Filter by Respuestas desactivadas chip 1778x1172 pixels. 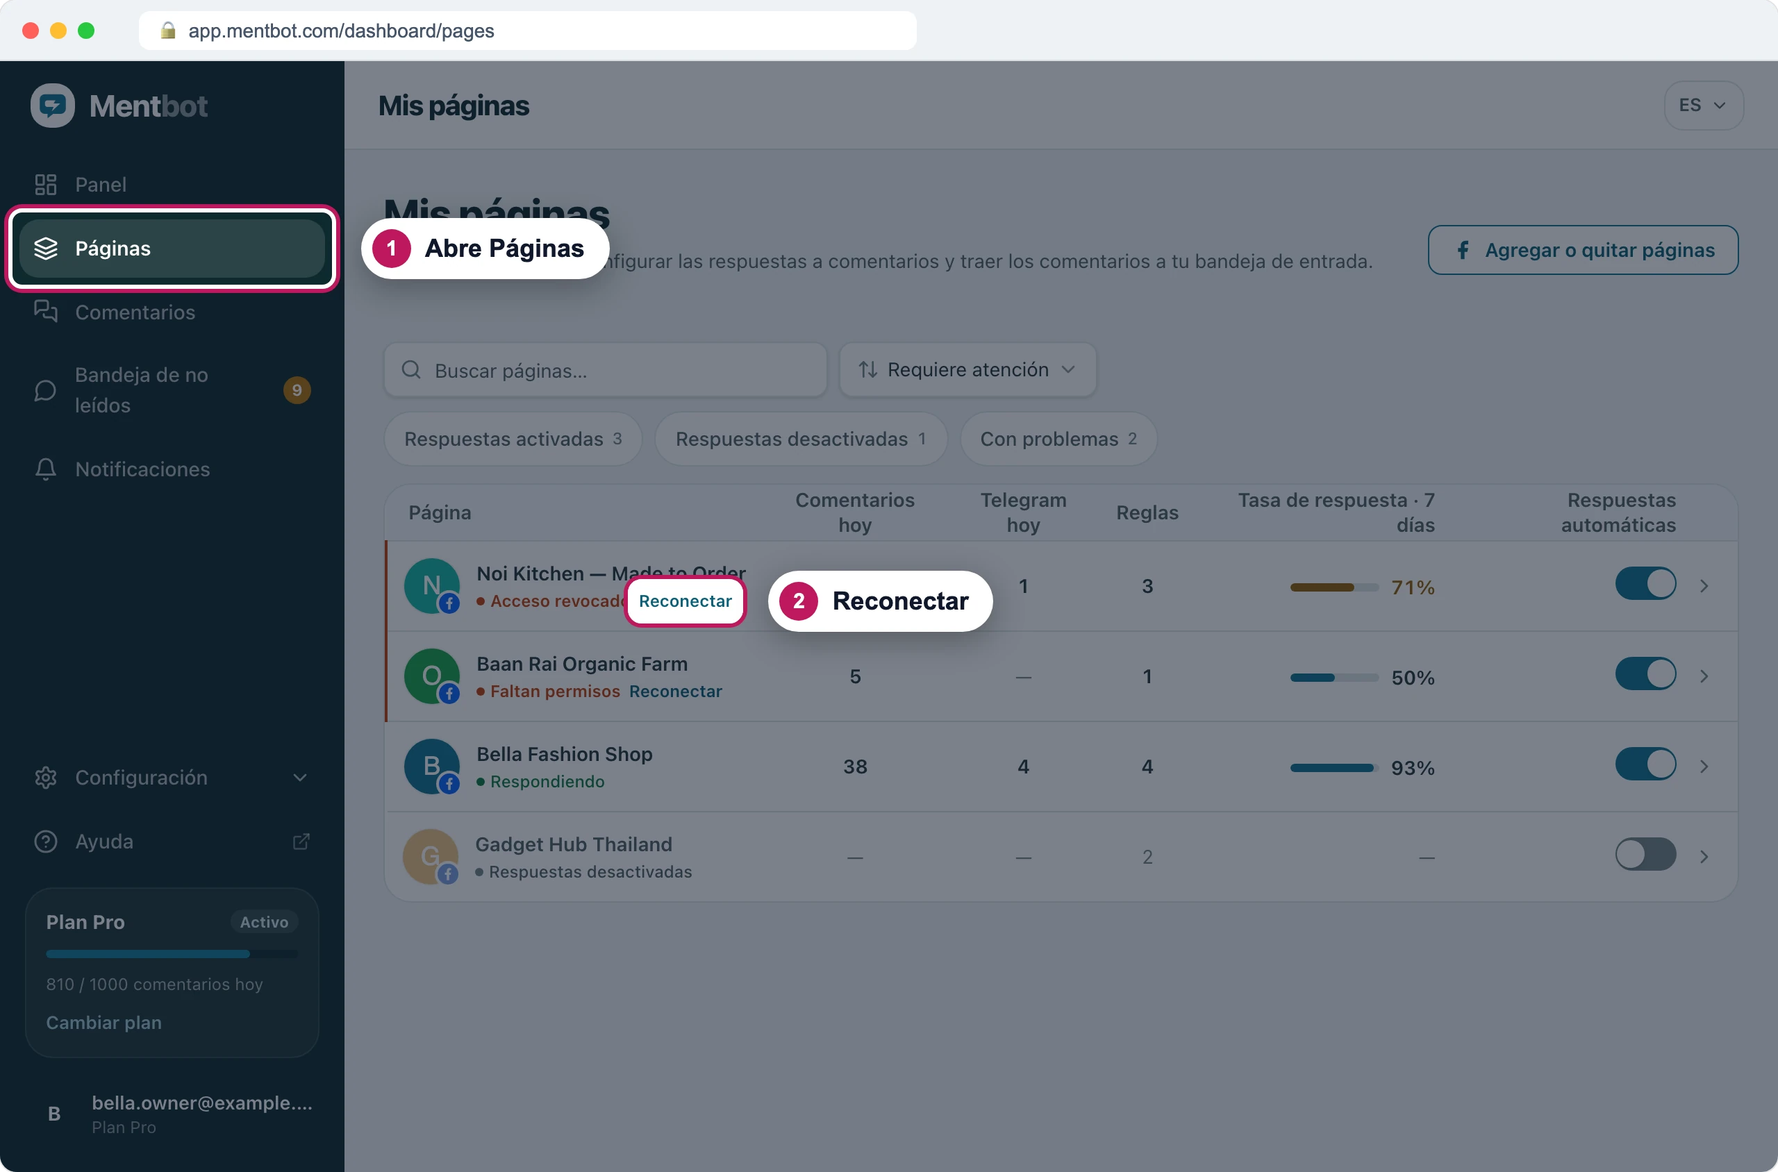pyautogui.click(x=801, y=439)
